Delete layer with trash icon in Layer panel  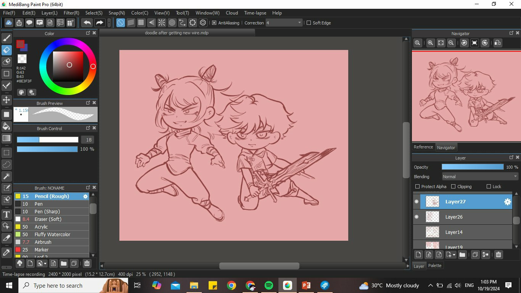(x=498, y=254)
